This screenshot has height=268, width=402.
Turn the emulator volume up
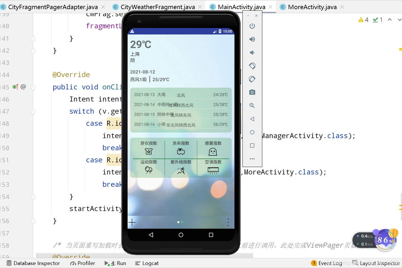[252, 39]
